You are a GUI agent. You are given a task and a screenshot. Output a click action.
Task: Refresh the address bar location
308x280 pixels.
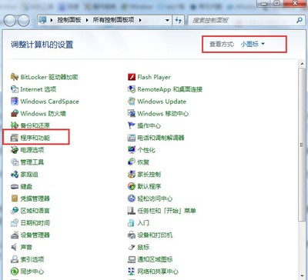pyautogui.click(x=179, y=20)
